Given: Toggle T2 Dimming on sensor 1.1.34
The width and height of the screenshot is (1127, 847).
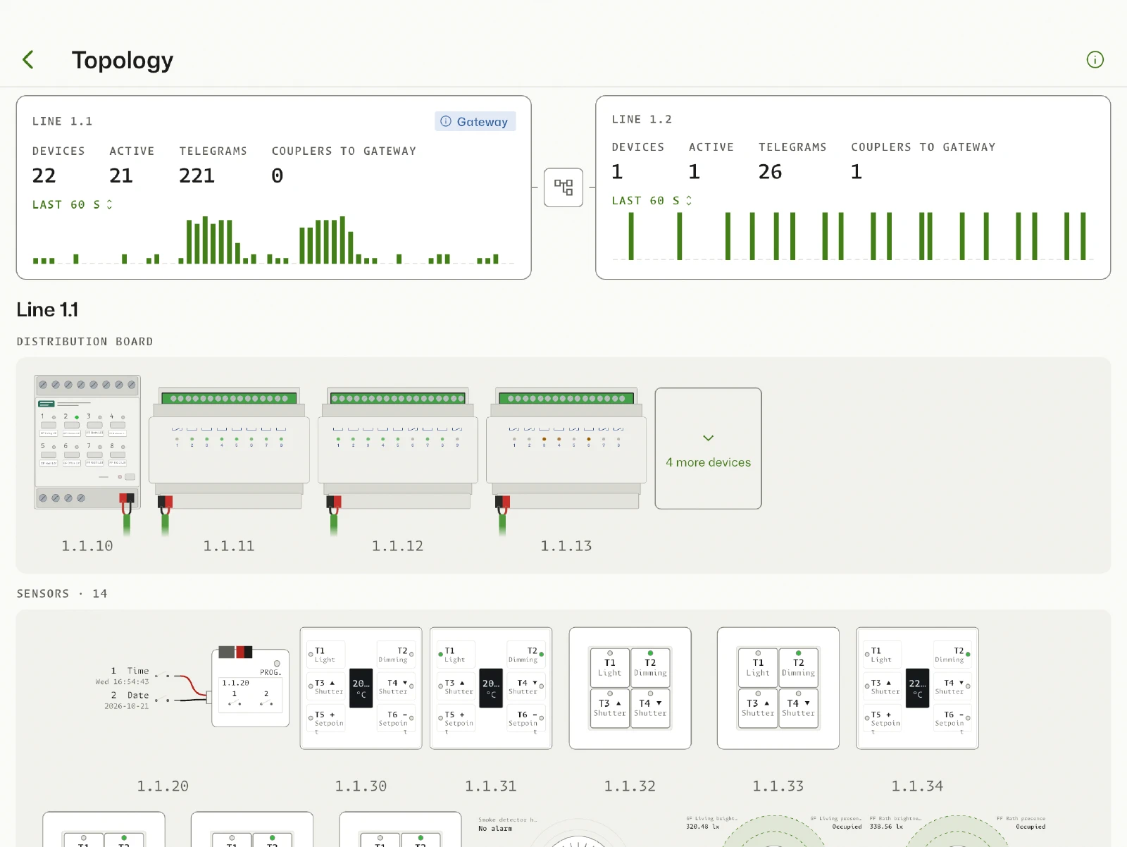Looking at the screenshot, I should click(x=952, y=655).
